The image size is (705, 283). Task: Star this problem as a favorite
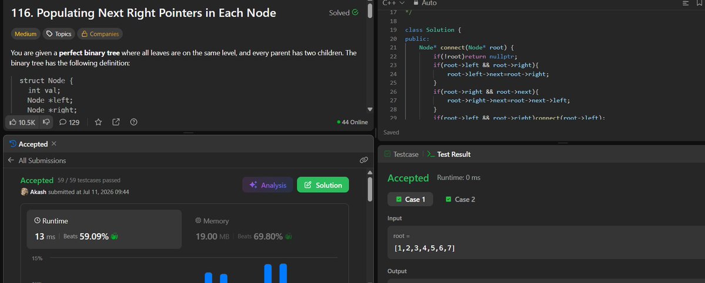pyautogui.click(x=99, y=122)
